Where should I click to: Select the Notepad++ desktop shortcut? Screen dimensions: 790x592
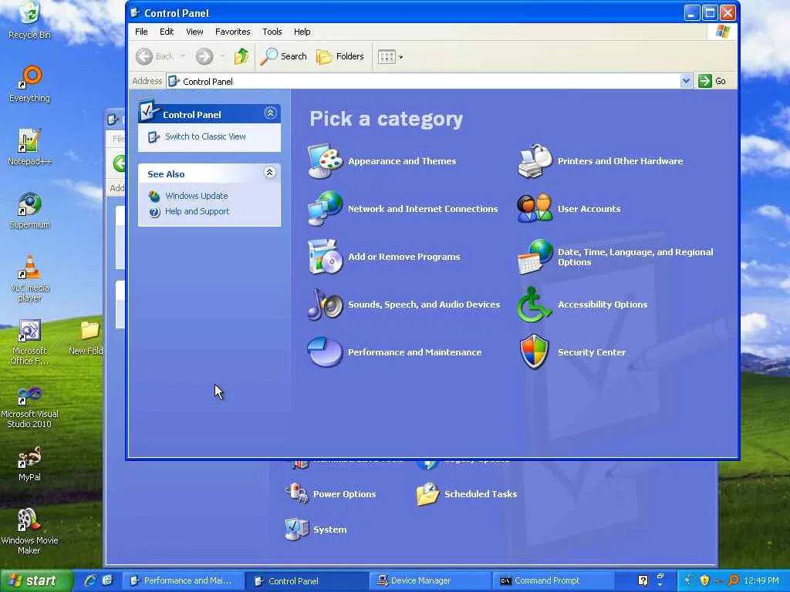click(x=30, y=146)
